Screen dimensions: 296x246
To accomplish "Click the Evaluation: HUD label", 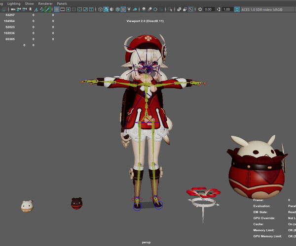I will (261, 206).
